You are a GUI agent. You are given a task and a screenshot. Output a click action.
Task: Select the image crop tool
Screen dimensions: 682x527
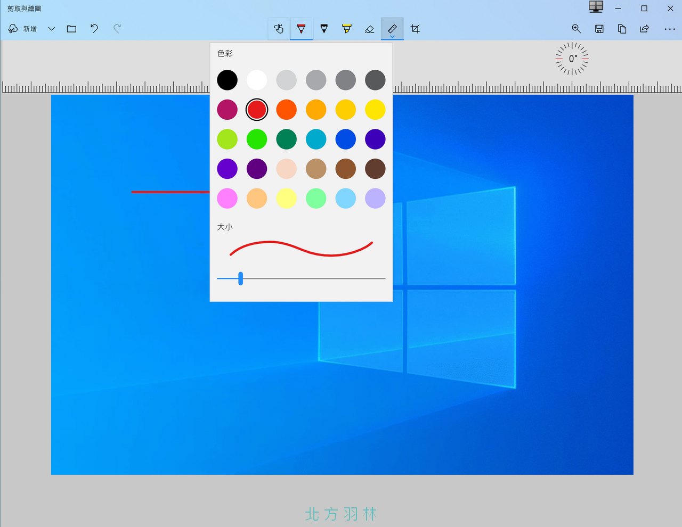(x=415, y=29)
